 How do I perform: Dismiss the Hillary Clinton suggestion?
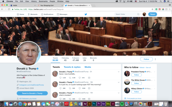pyautogui.click(x=155, y=88)
